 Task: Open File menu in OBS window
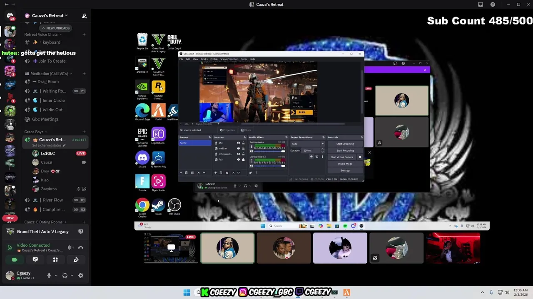(x=181, y=59)
